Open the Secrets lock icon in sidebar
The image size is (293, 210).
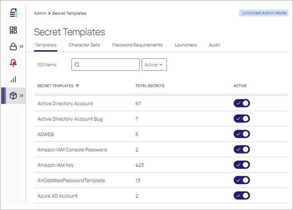click(13, 46)
